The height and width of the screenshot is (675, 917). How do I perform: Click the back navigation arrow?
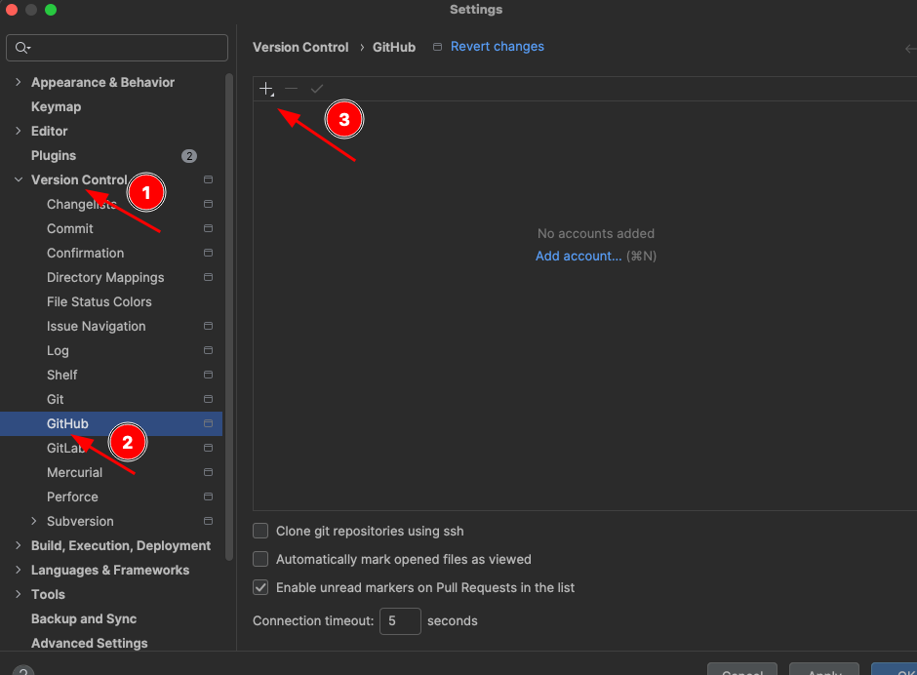pos(910,49)
